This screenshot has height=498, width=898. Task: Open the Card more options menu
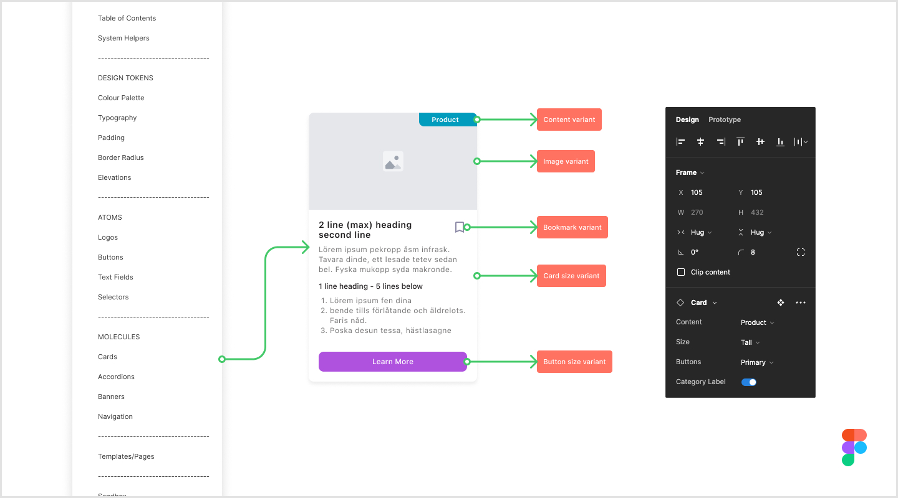point(801,303)
